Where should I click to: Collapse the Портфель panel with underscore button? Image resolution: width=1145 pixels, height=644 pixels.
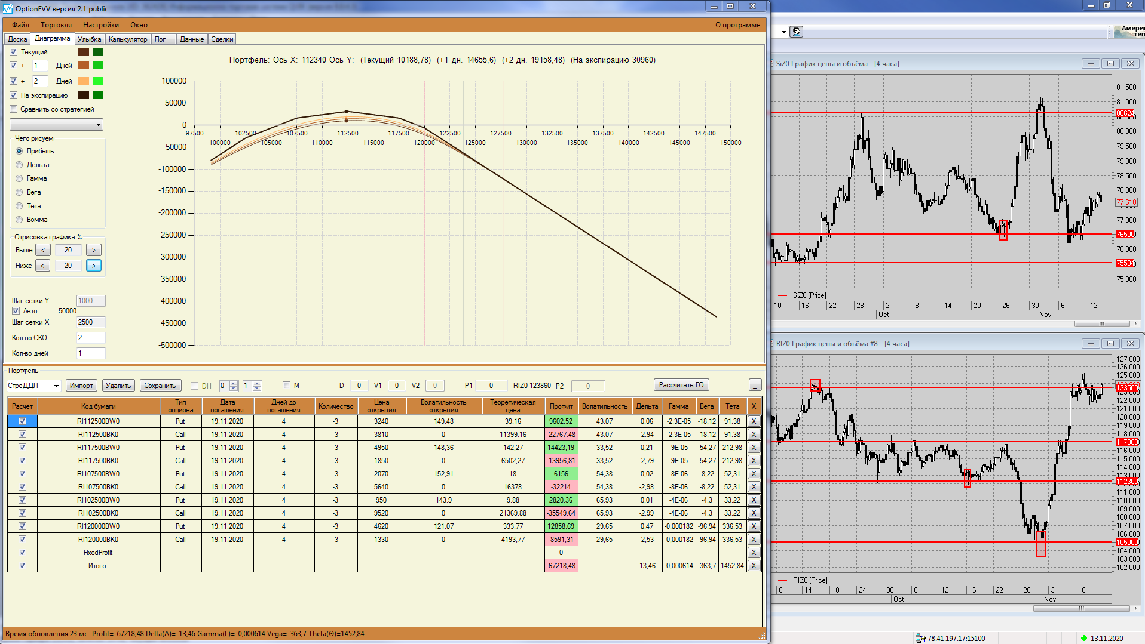click(x=755, y=385)
